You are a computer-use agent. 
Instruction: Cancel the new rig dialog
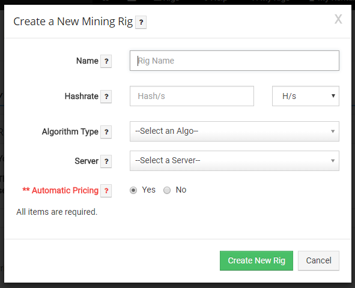[x=318, y=260]
